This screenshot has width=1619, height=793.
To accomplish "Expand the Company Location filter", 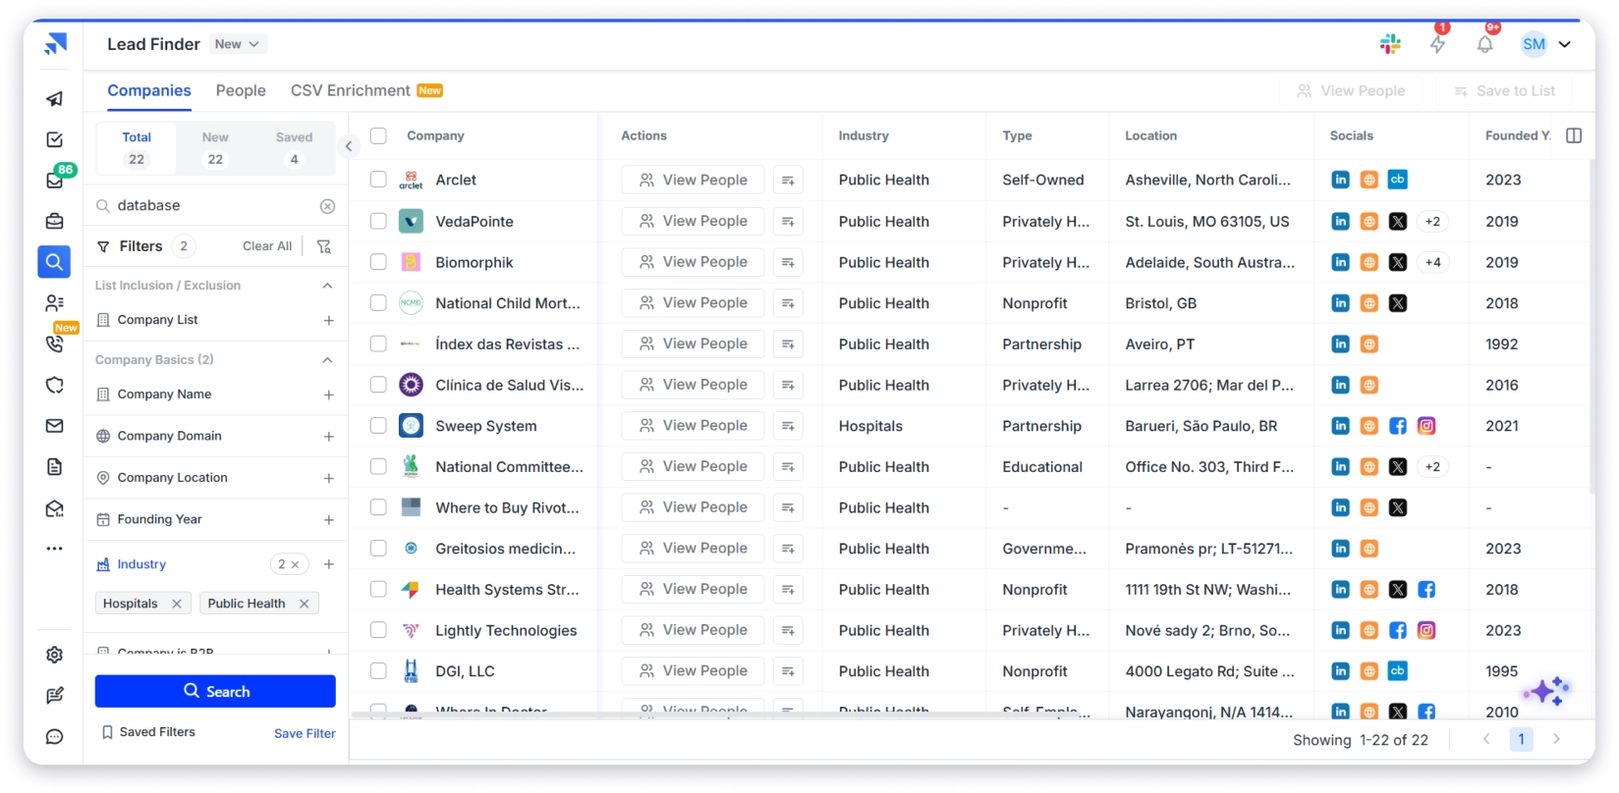I will coord(329,478).
